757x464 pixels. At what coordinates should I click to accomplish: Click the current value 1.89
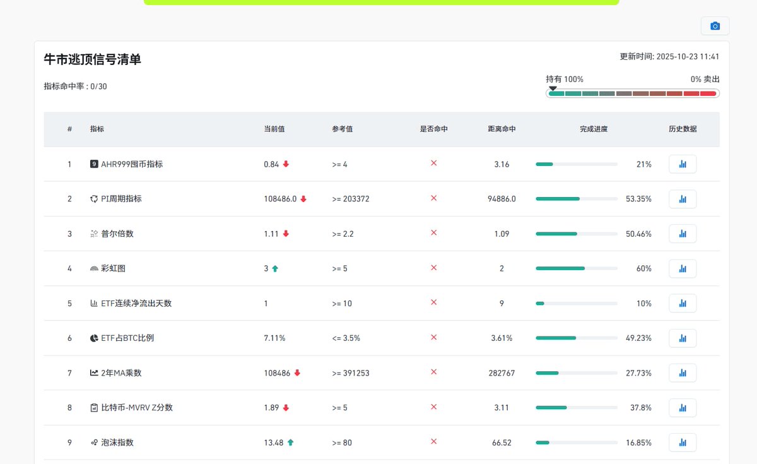coord(271,408)
